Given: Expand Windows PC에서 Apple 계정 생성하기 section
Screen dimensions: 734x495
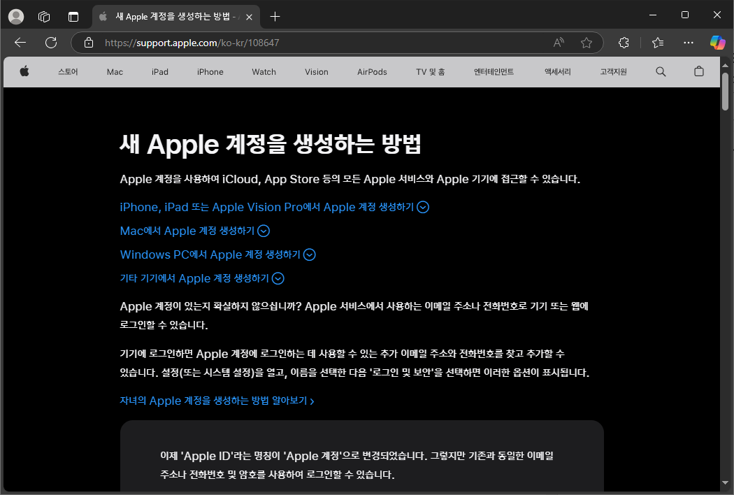Looking at the screenshot, I should coord(217,254).
